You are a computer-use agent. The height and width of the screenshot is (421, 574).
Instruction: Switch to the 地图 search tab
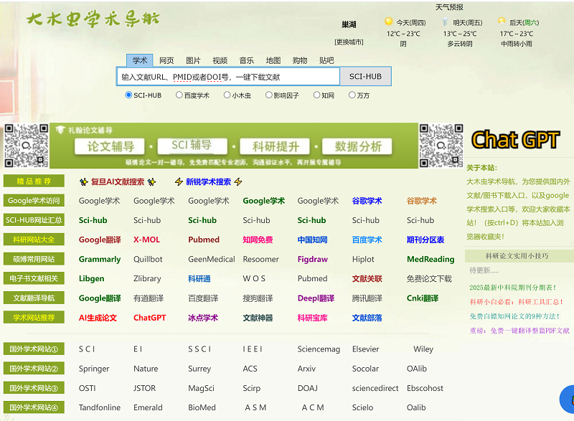(x=273, y=60)
